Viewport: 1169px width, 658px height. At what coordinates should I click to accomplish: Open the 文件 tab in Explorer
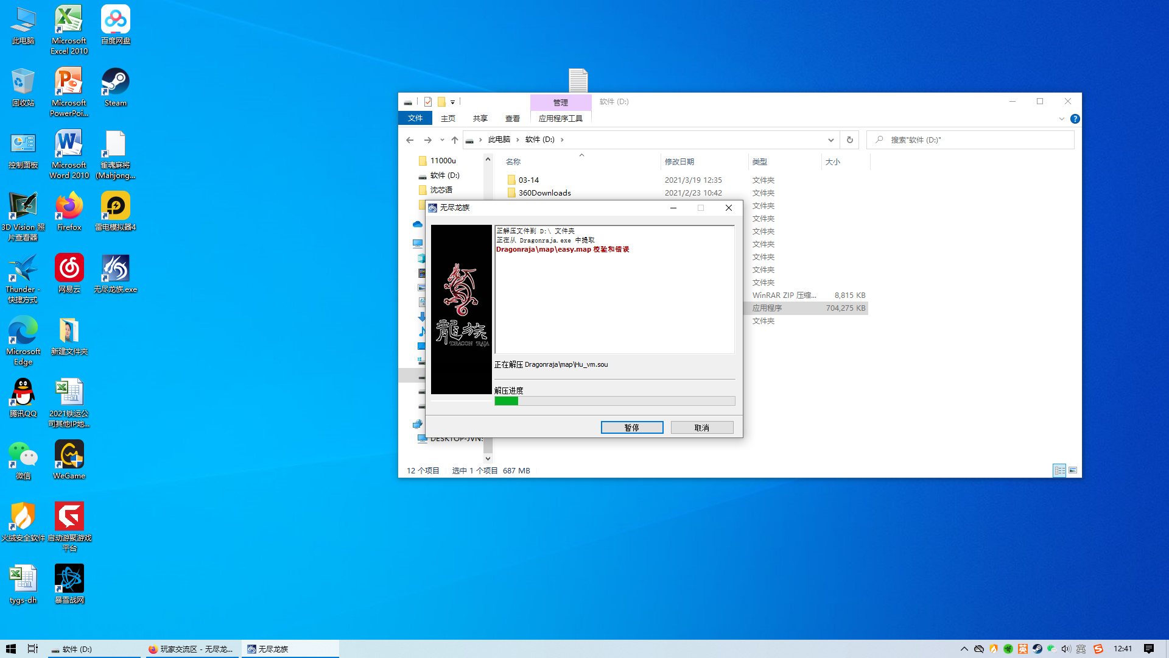tap(415, 118)
